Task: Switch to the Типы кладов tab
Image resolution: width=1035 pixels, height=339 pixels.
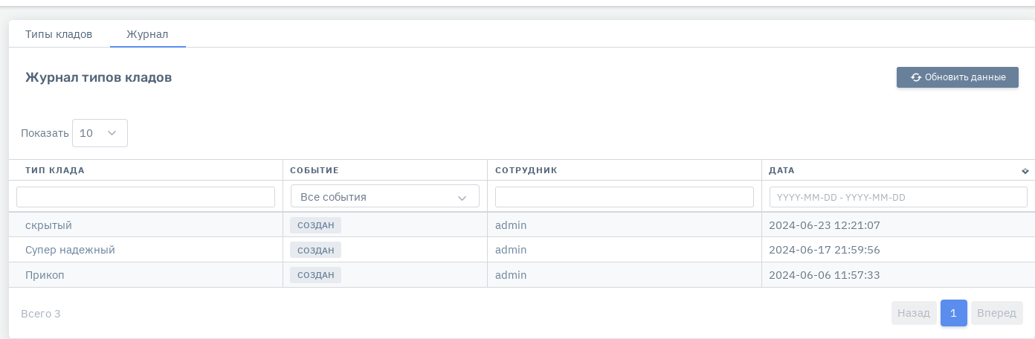Action: point(59,34)
